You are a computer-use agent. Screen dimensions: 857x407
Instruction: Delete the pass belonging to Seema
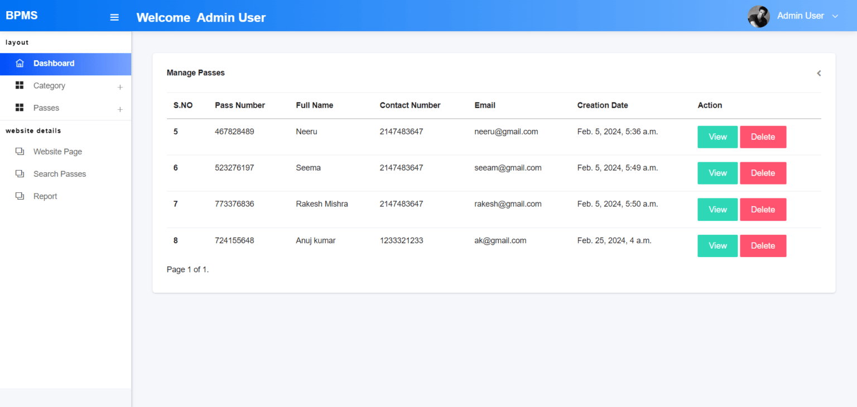[x=763, y=173]
